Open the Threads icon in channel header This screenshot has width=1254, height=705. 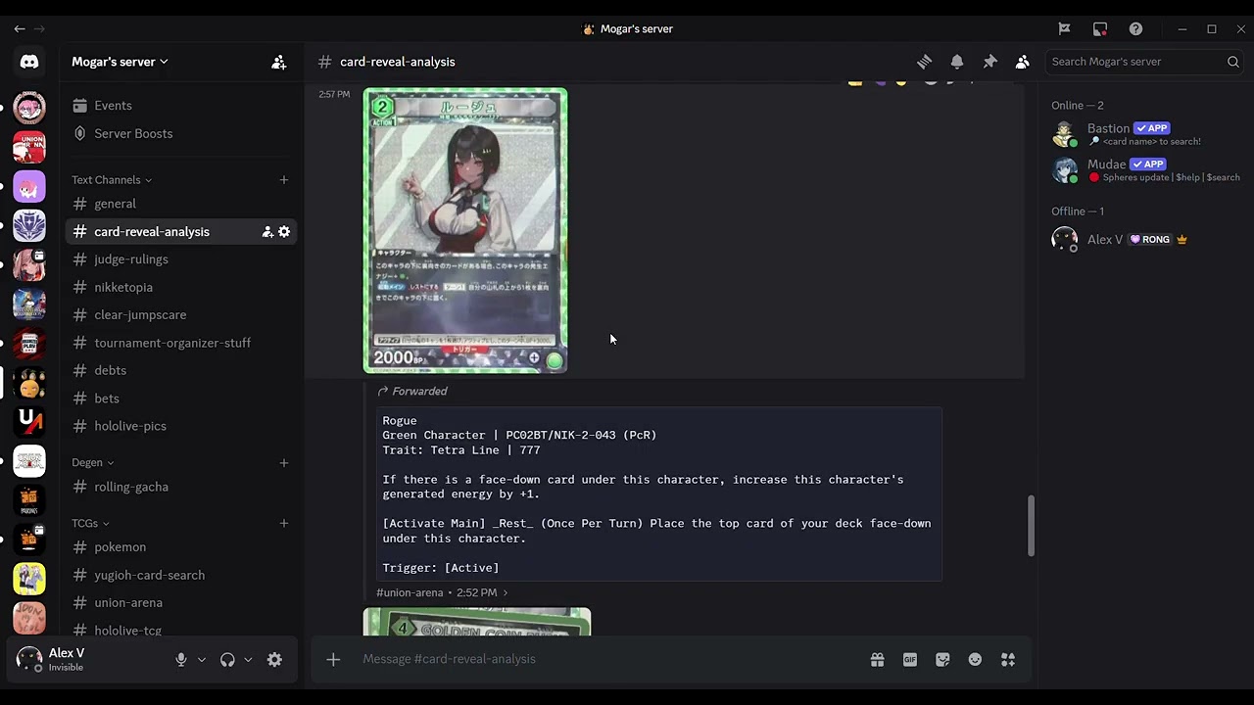[924, 62]
